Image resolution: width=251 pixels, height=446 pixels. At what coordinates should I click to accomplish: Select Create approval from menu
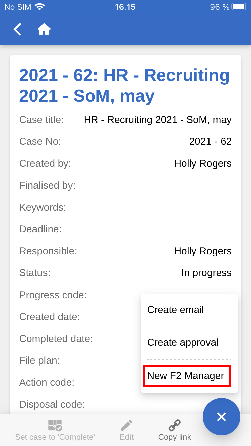(183, 342)
